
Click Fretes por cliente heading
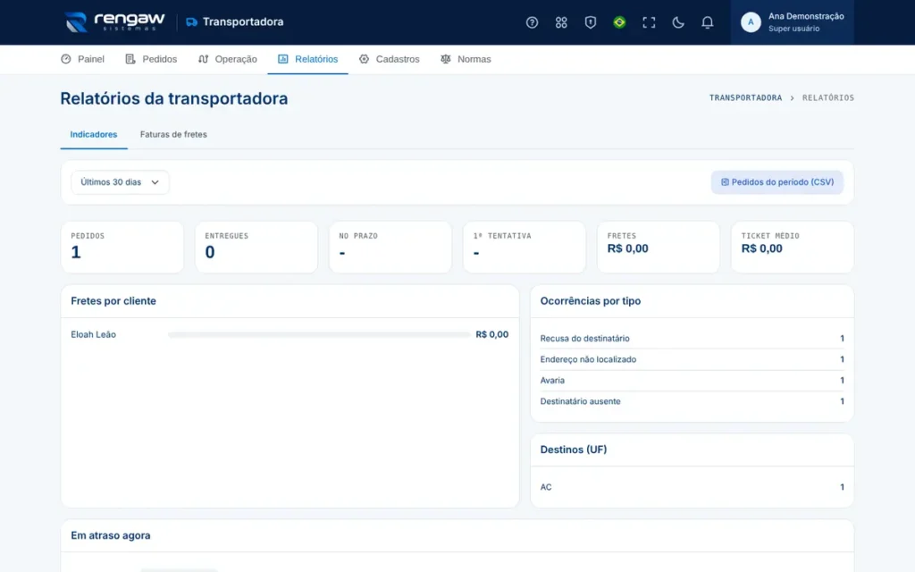tap(113, 301)
